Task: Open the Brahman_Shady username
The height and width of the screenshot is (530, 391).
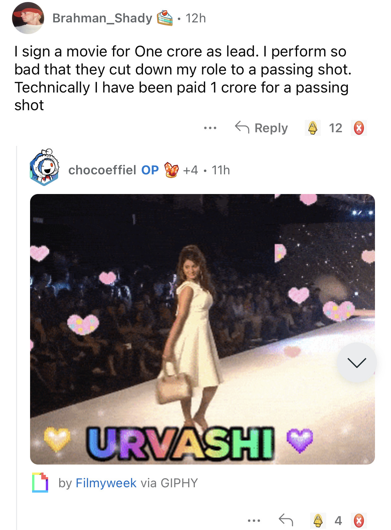Action: coord(102,18)
